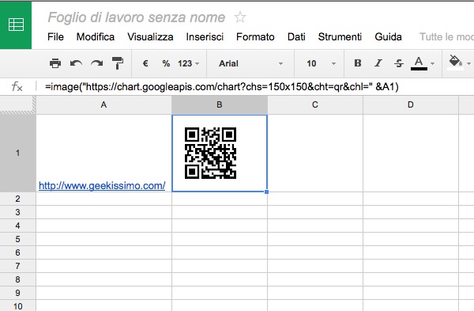
Task: Select column B header
Action: click(220, 104)
